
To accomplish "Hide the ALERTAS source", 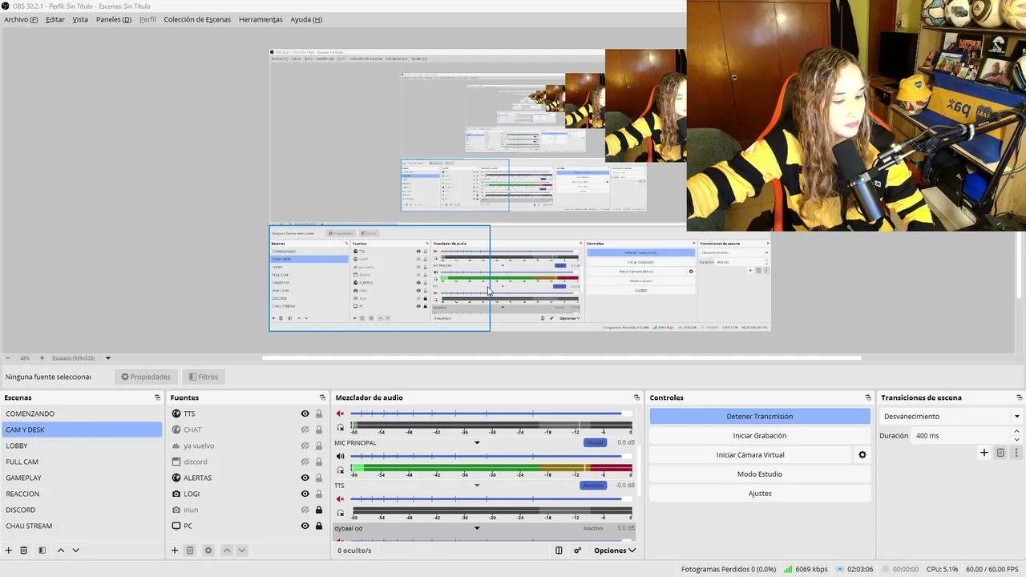I will pos(305,478).
